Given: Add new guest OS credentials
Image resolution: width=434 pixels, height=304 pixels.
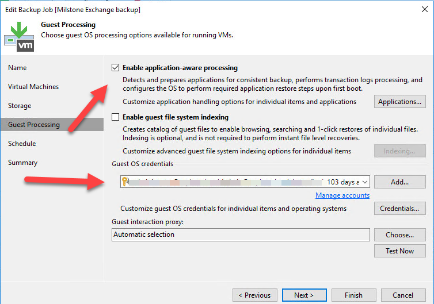Looking at the screenshot, I should click(x=399, y=182).
